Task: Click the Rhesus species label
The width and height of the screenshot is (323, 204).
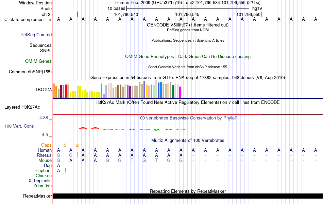Action: point(44,155)
